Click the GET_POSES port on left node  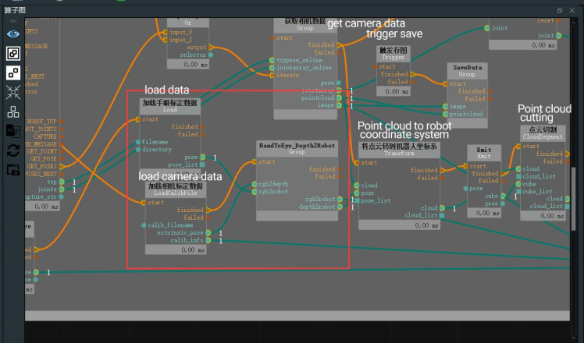[x=62, y=166]
